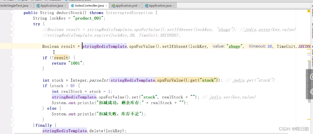Click the "product_001" string literal
Image resolution: width=313 pixels, height=134 pixels.
[x=88, y=18]
